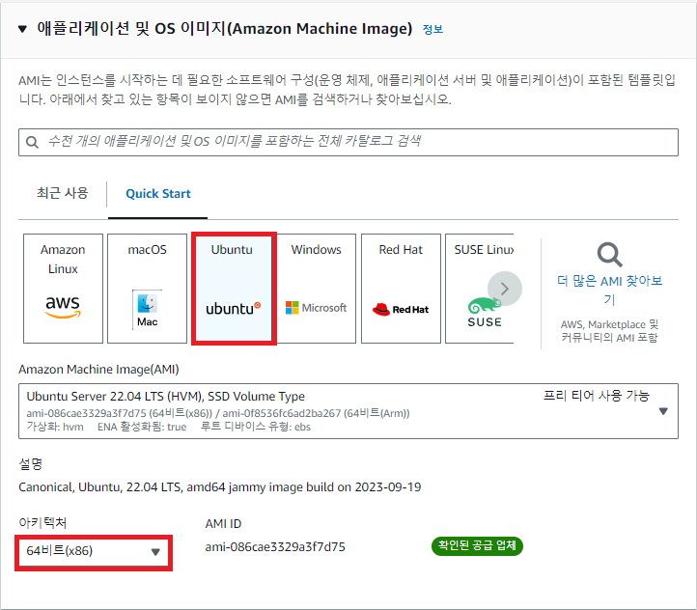Image resolution: width=697 pixels, height=610 pixels.
Task: Switch to the Quick Start tab
Action: pos(157,194)
